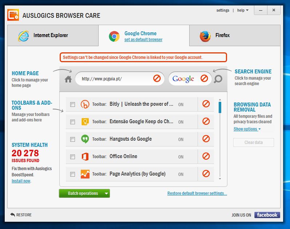Open the settings menu
Image resolution: width=290 pixels, height=229 pixels.
pyautogui.click(x=223, y=10)
